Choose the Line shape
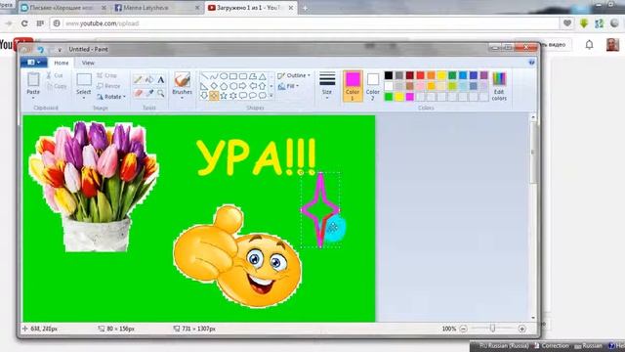Screen dimensions: 625x352 [204, 76]
